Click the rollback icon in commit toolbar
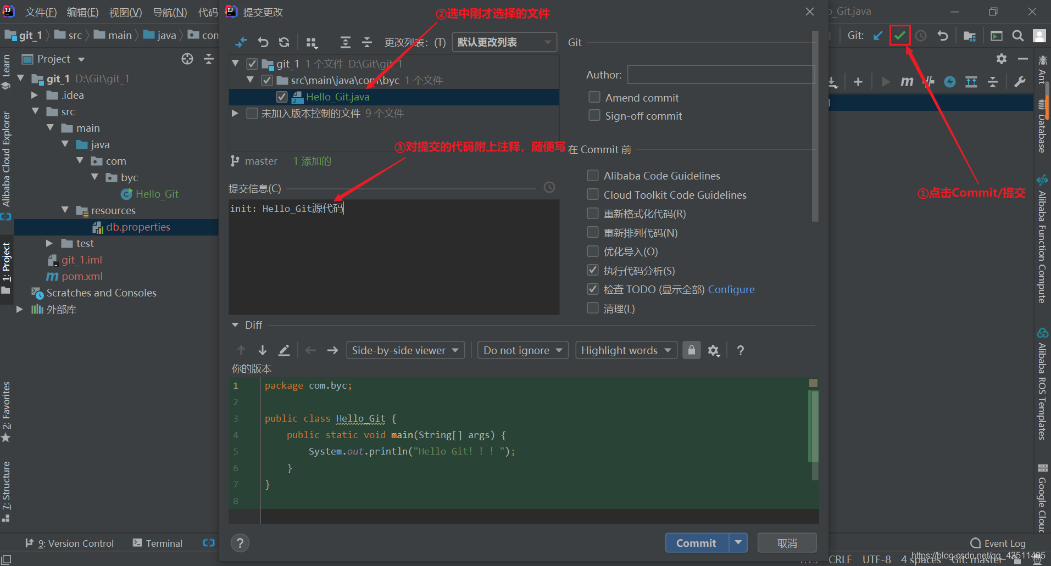Image resolution: width=1051 pixels, height=566 pixels. click(x=263, y=42)
